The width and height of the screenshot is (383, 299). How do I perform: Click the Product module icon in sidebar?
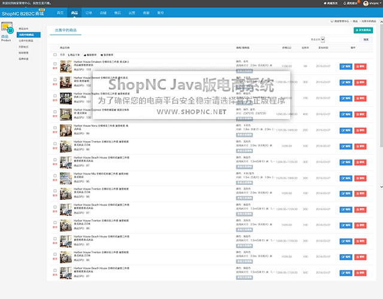coord(7,28)
